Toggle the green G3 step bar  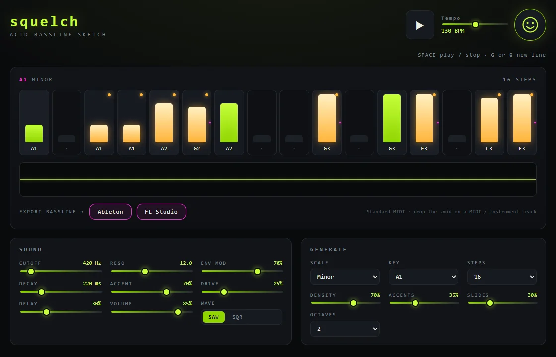click(x=392, y=119)
